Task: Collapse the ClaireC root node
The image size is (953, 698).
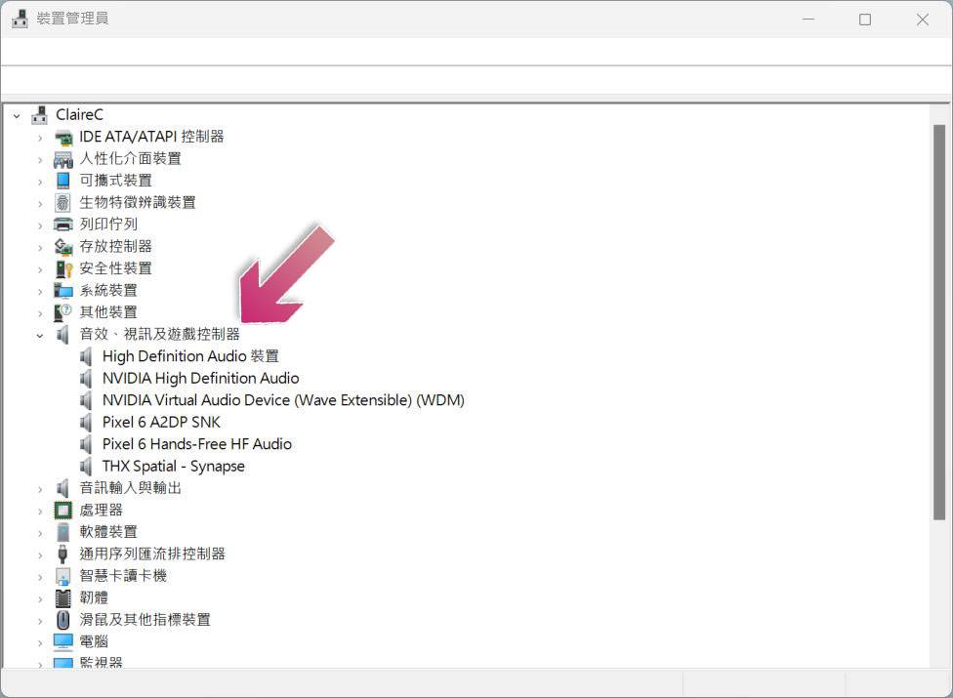Action: [17, 115]
